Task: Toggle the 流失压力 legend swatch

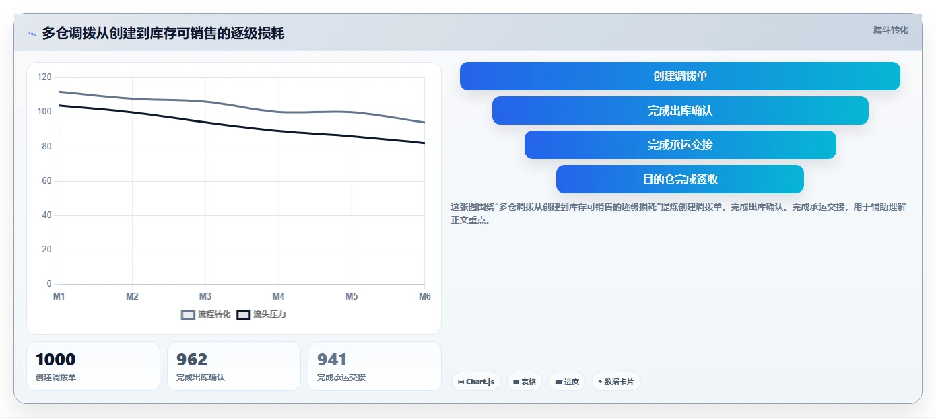Action: (x=244, y=315)
